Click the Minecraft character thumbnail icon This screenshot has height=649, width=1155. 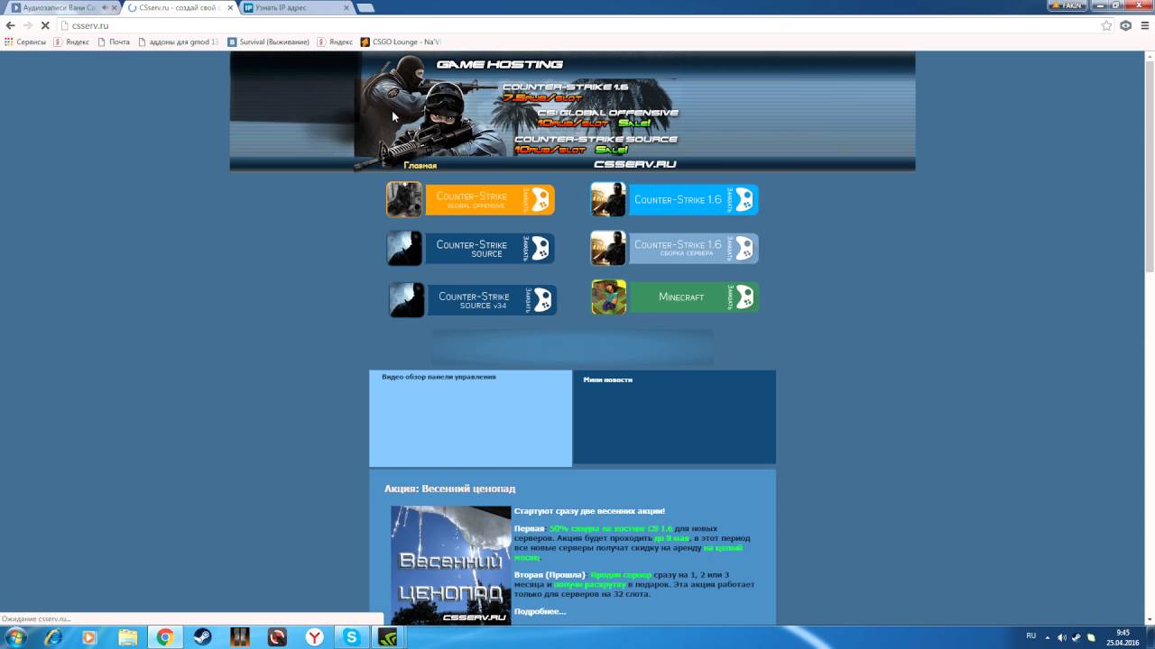[x=608, y=297]
